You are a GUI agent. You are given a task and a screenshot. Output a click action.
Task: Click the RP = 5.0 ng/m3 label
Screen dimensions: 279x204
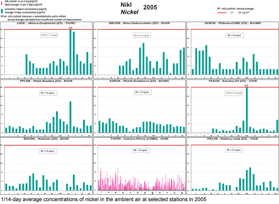point(234,35)
